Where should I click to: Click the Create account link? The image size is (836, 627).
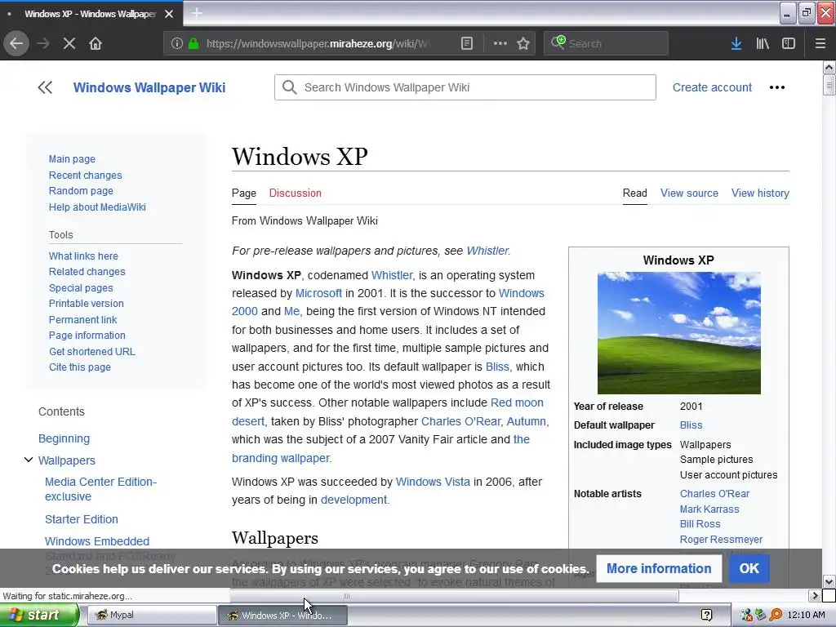tap(712, 87)
